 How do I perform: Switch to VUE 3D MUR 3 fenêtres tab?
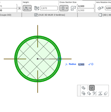pyautogui.click(x=50, y=15)
